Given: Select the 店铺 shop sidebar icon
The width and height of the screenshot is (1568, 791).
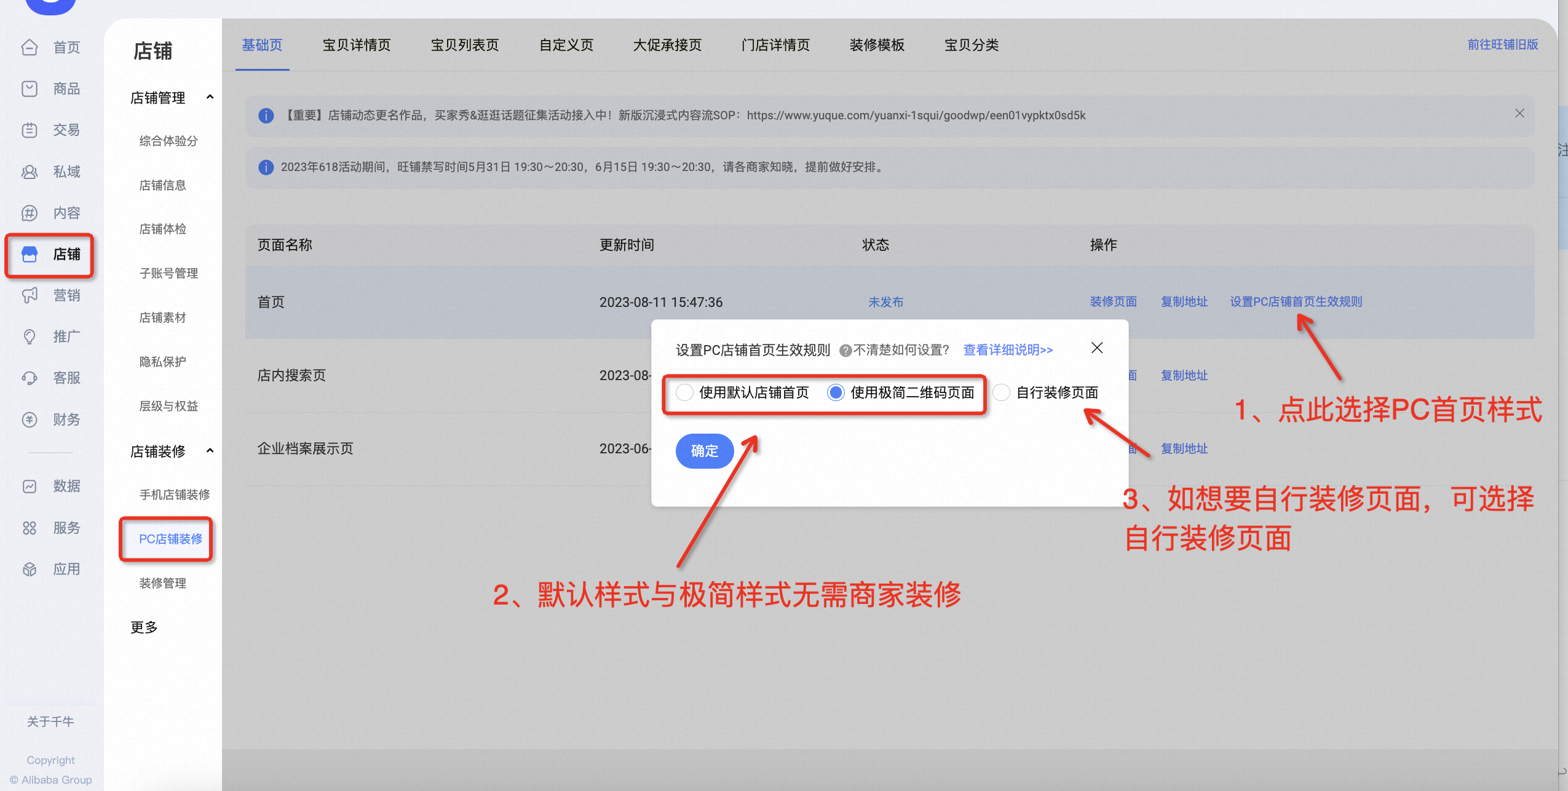Looking at the screenshot, I should click(x=30, y=254).
